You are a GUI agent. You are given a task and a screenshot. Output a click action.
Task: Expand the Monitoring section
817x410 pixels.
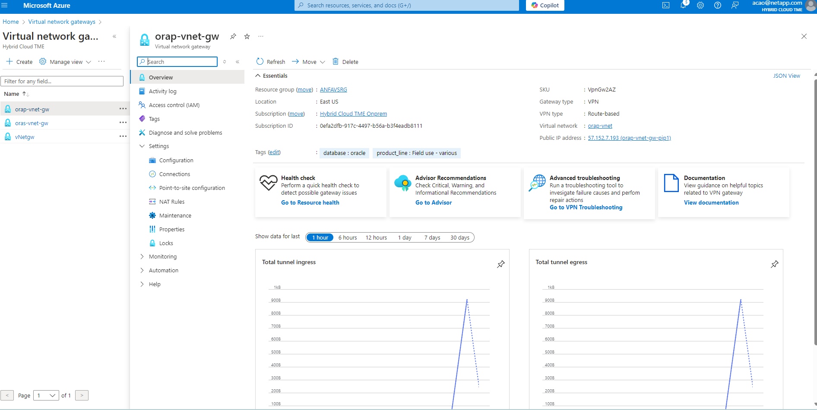pyautogui.click(x=162, y=257)
